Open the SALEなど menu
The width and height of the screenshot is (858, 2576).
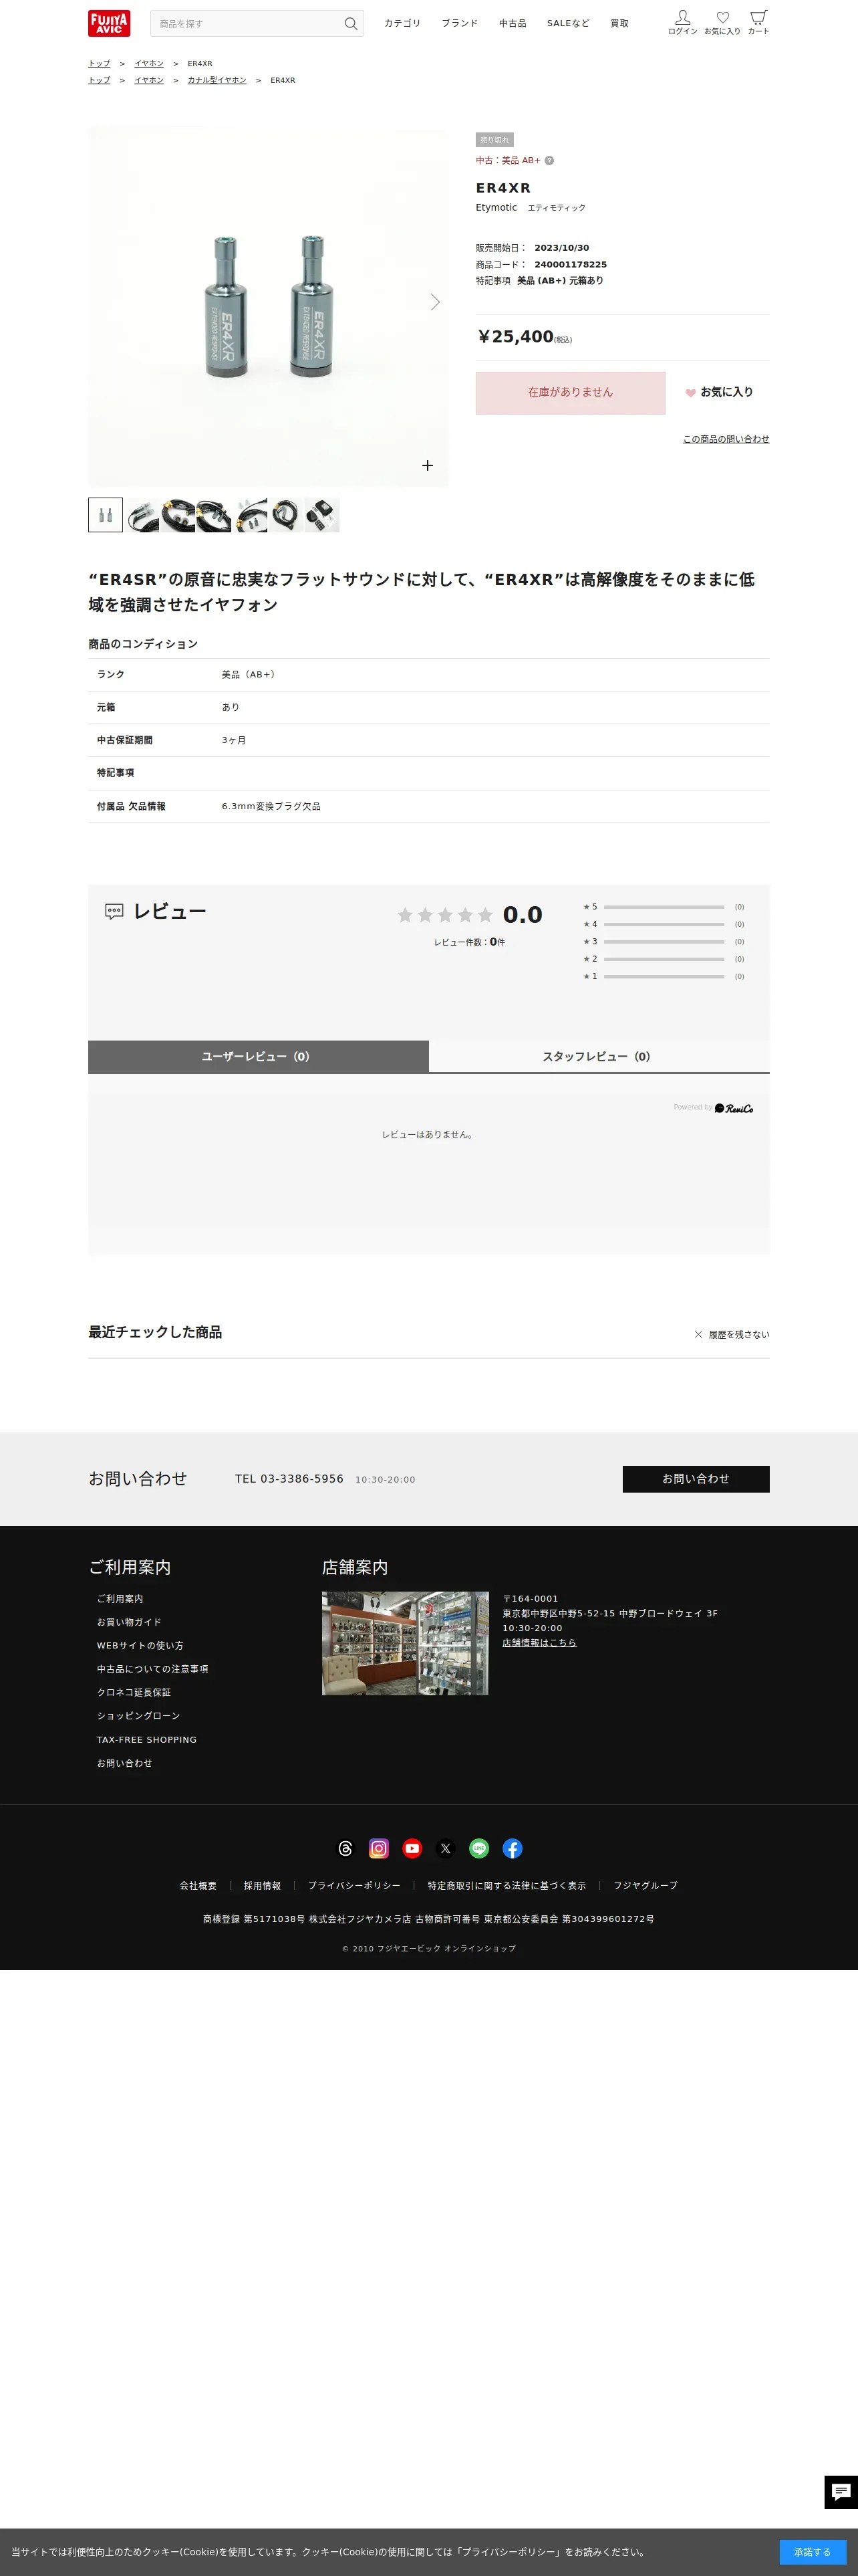569,23
